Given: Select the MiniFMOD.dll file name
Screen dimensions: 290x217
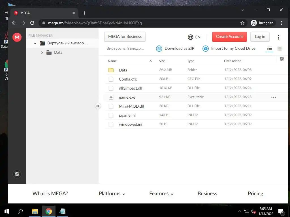Looking at the screenshot, I should [x=131, y=106].
